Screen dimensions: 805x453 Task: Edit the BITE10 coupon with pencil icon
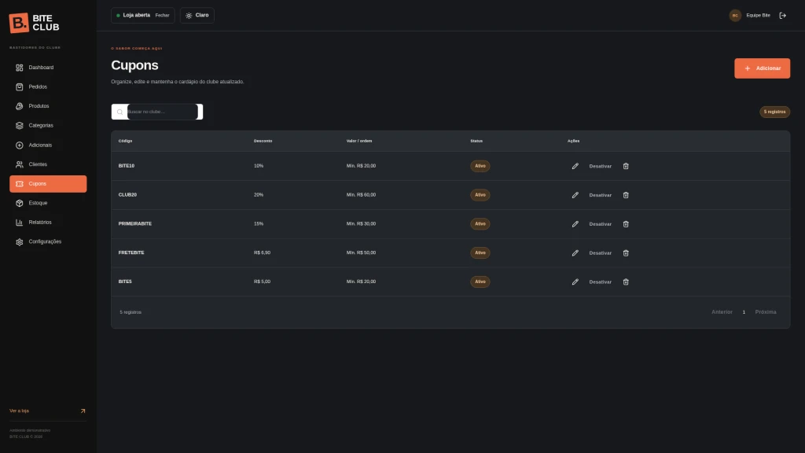pyautogui.click(x=575, y=166)
